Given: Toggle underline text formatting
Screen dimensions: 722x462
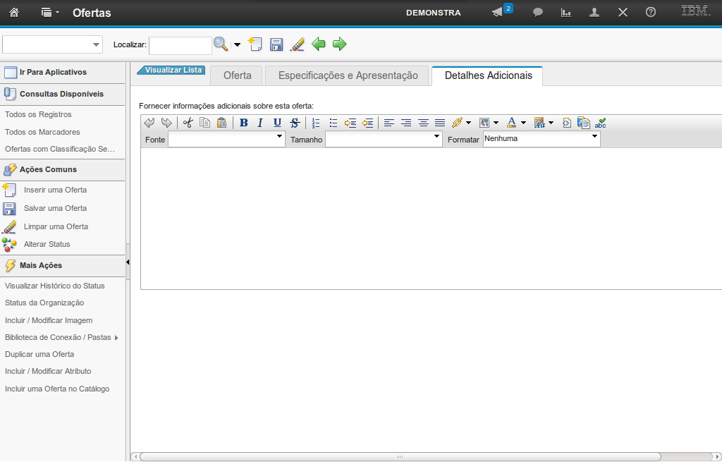Looking at the screenshot, I should (277, 123).
